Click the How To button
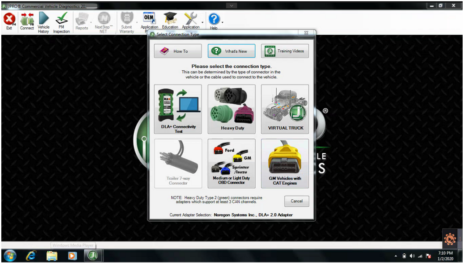The height and width of the screenshot is (263, 463). pyautogui.click(x=178, y=51)
